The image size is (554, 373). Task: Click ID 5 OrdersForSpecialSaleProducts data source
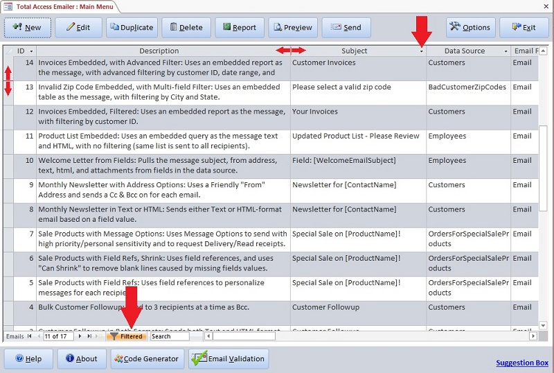click(469, 288)
